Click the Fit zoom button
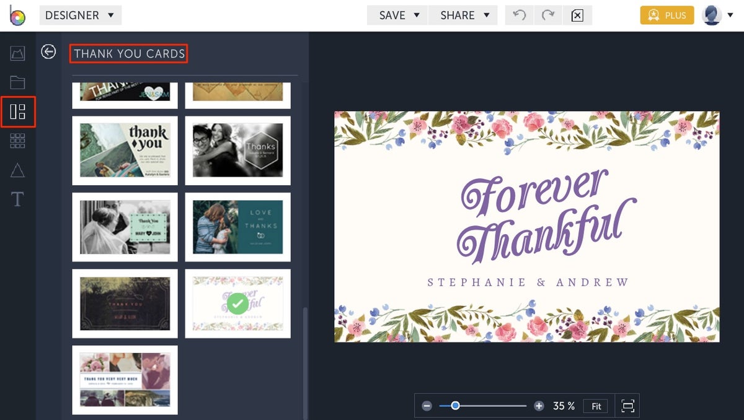Viewport: 744px width, 420px height. 595,406
